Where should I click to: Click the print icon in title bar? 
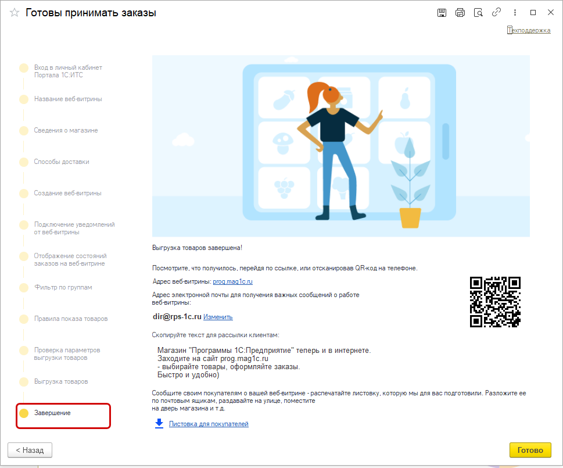click(x=460, y=12)
